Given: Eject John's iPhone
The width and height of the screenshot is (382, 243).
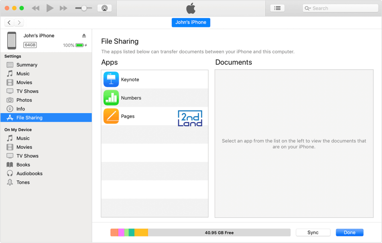Looking at the screenshot, I should click(x=84, y=35).
